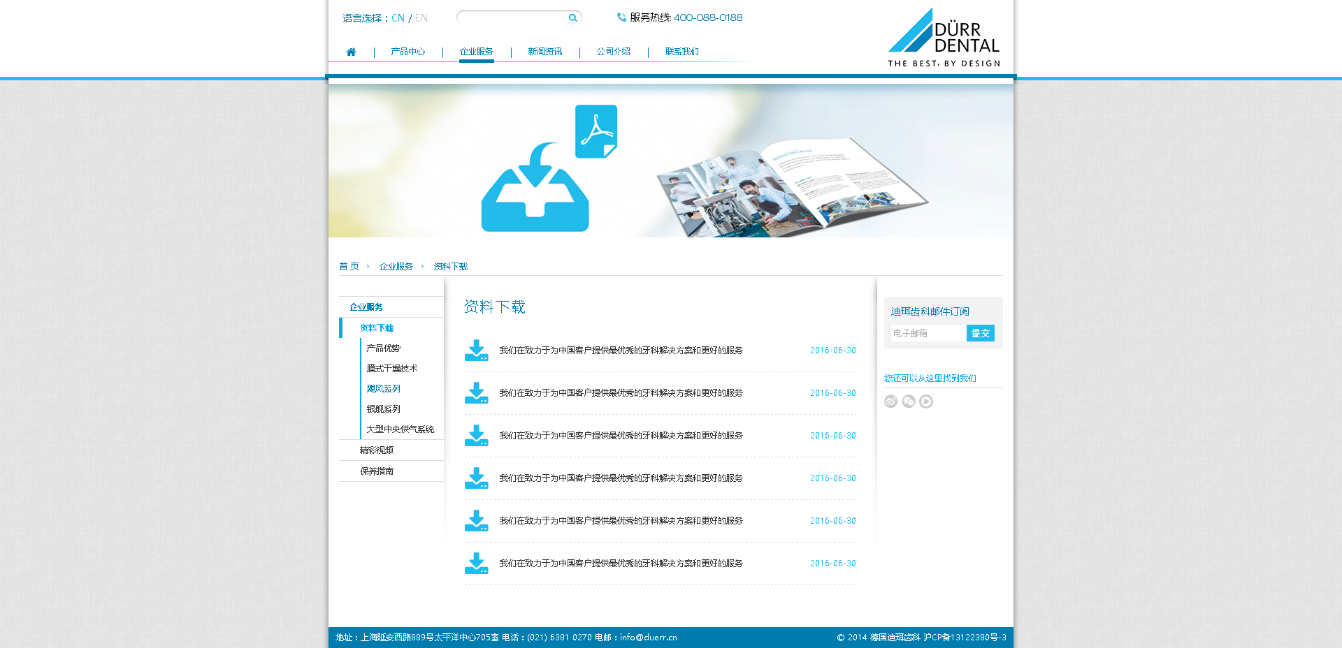Open the Weibo social icon
Image resolution: width=1342 pixels, height=648 pixels.
click(890, 402)
